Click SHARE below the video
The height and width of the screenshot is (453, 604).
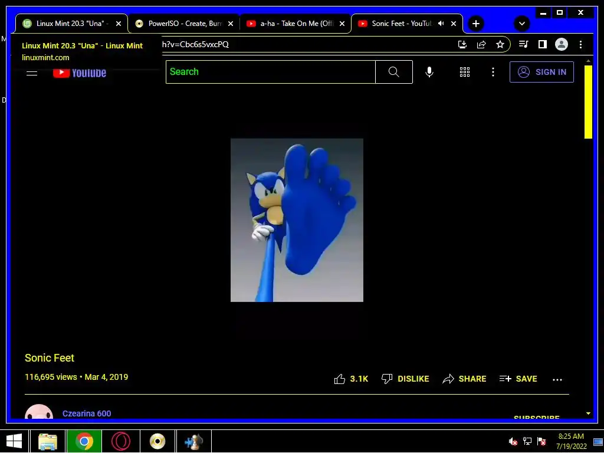[x=464, y=379]
